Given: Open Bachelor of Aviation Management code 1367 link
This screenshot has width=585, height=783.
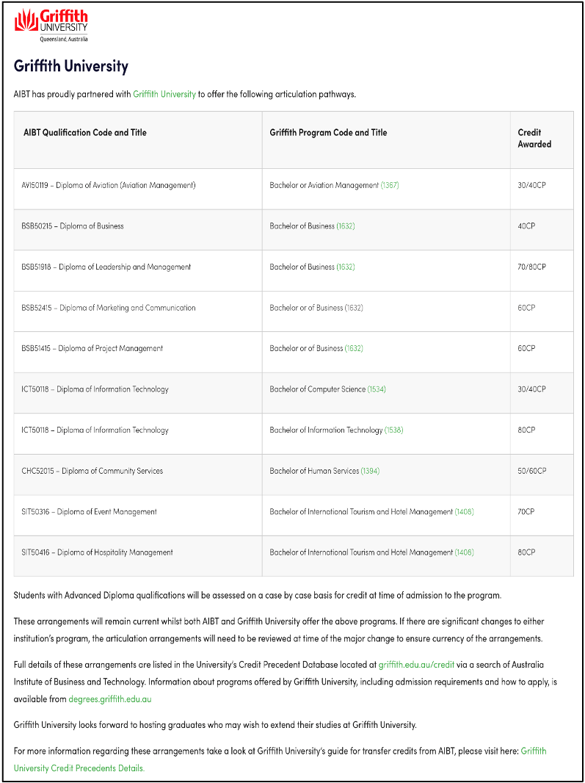Looking at the screenshot, I should point(390,185).
